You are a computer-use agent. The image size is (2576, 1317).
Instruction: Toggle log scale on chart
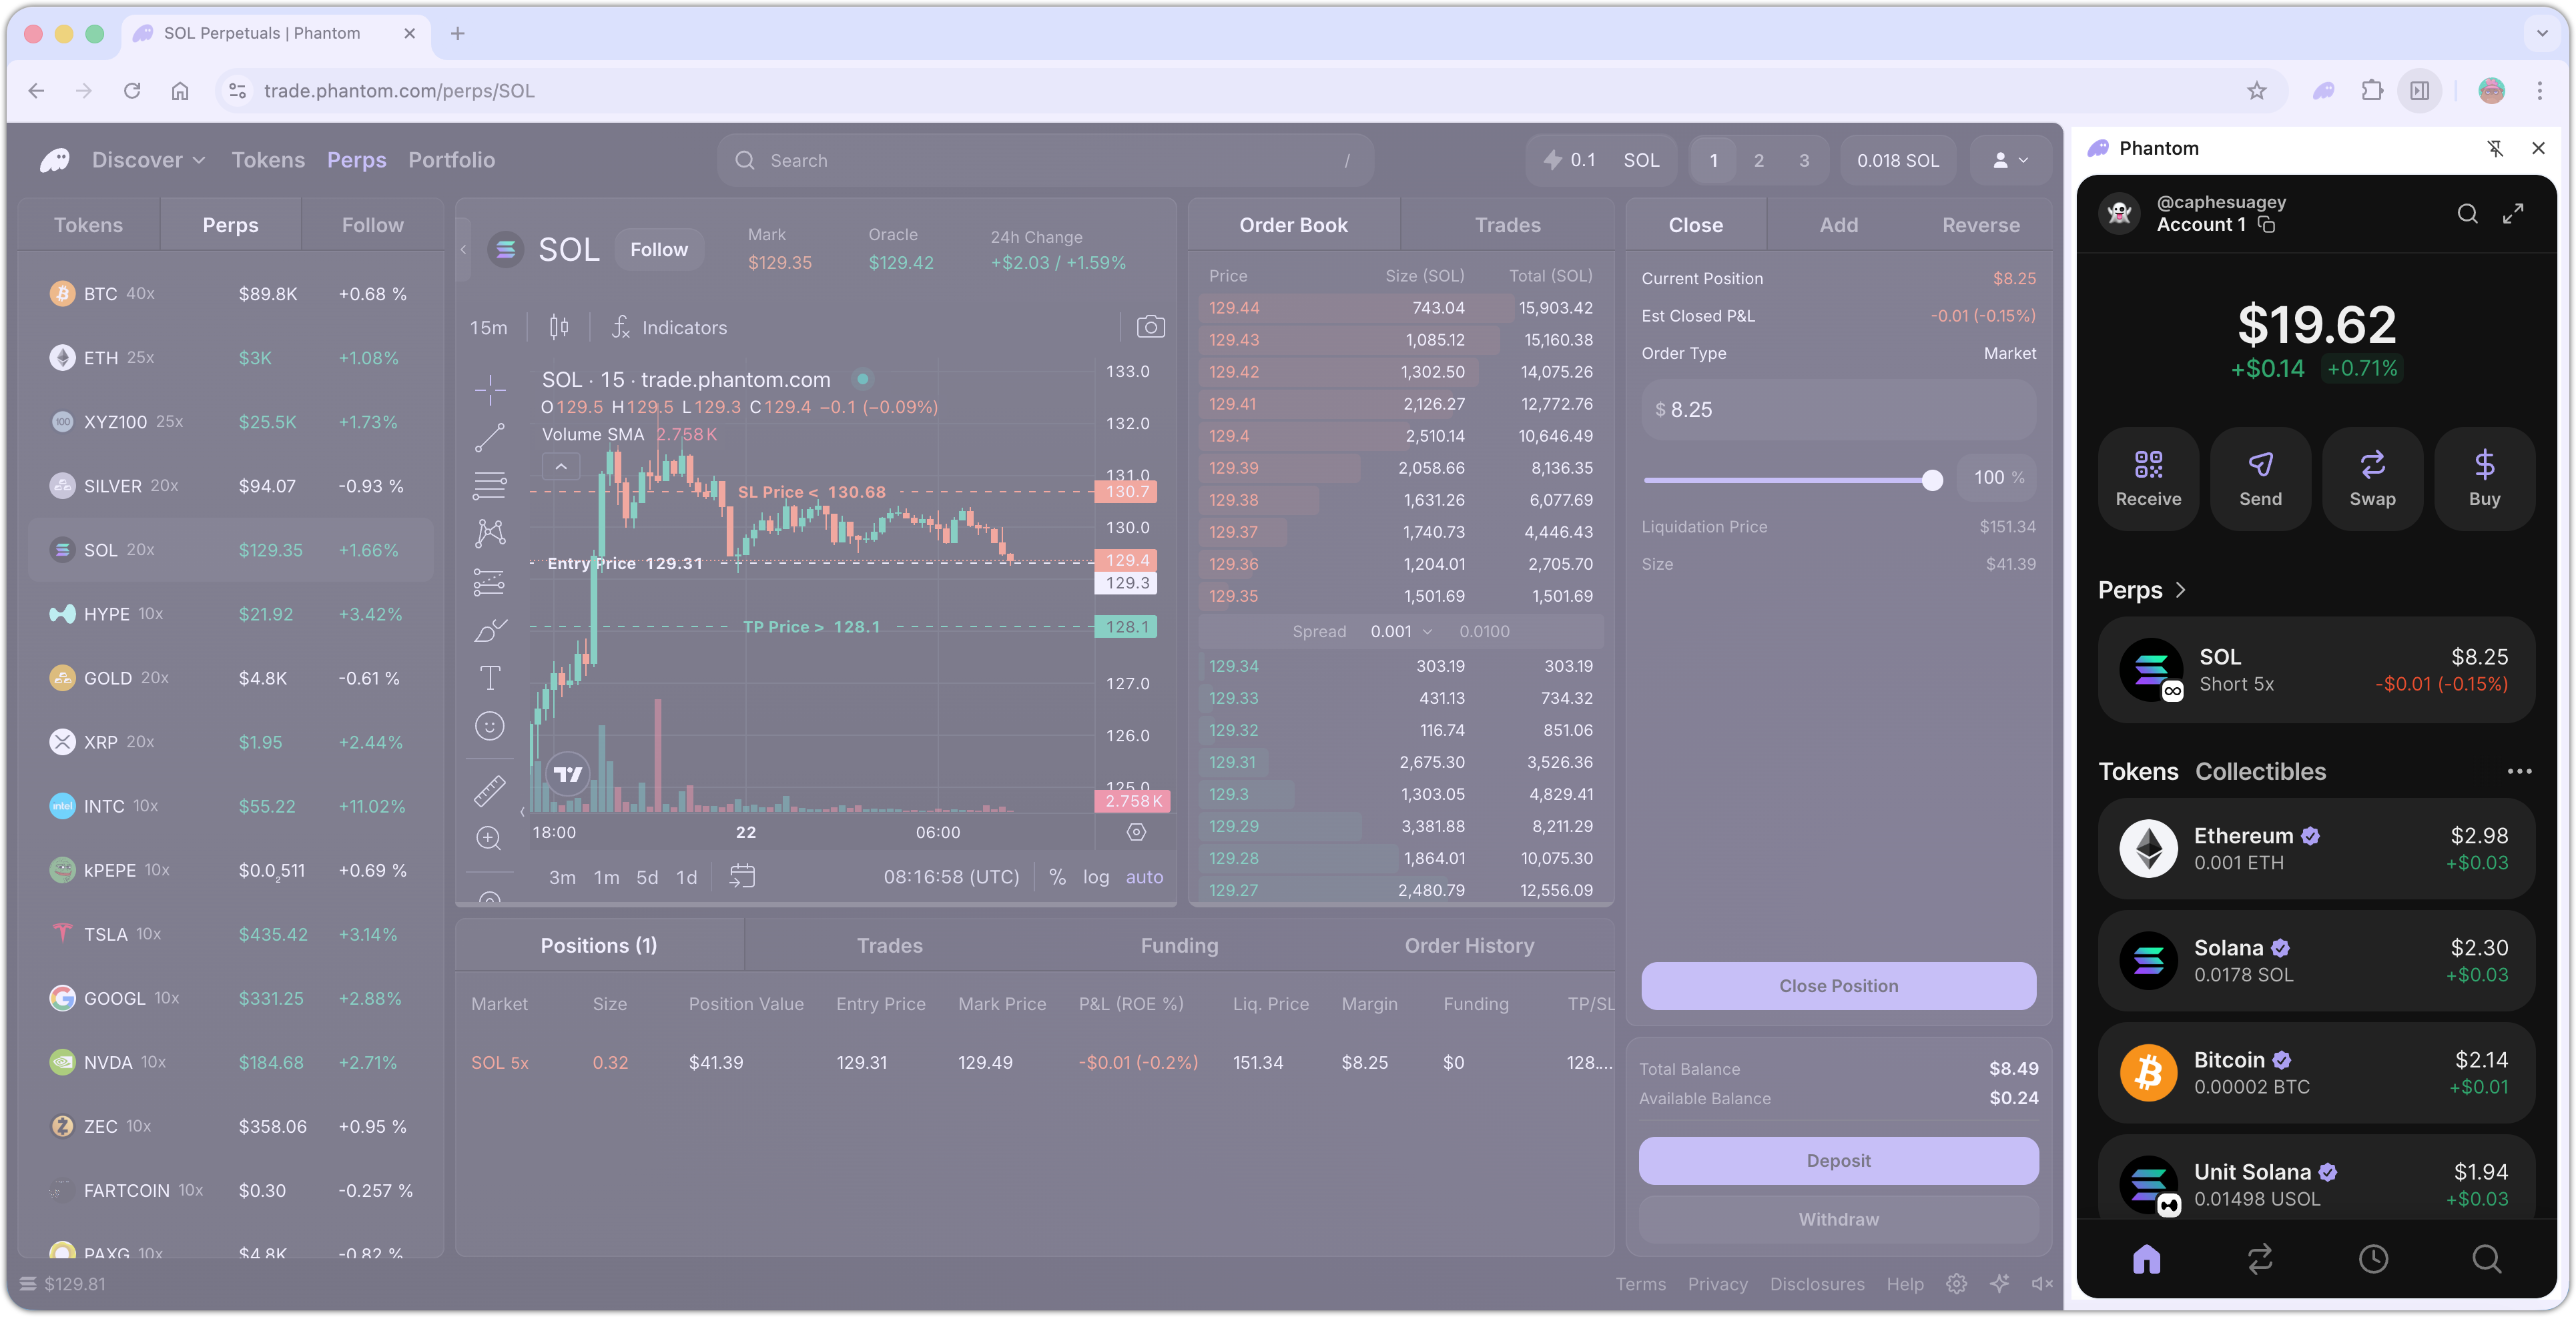coord(1096,877)
